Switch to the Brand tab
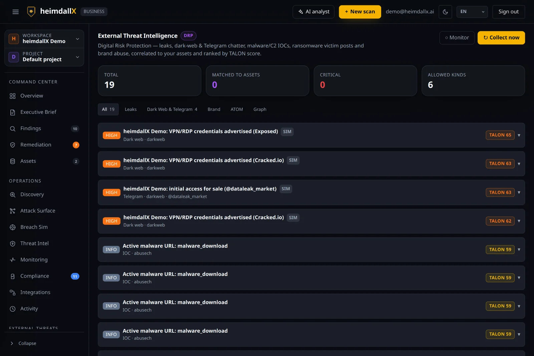Viewport: 534px width, 356px height. 214,109
